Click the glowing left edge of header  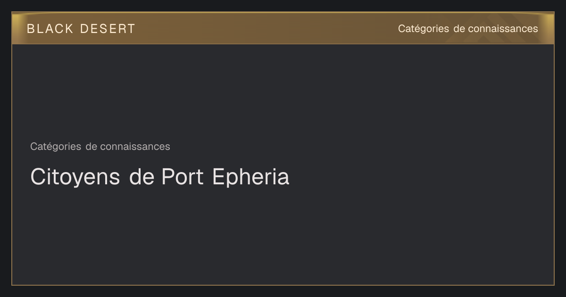pyautogui.click(x=18, y=28)
